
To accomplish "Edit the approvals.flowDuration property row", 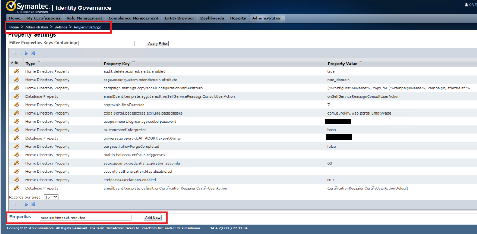I will 16,105.
